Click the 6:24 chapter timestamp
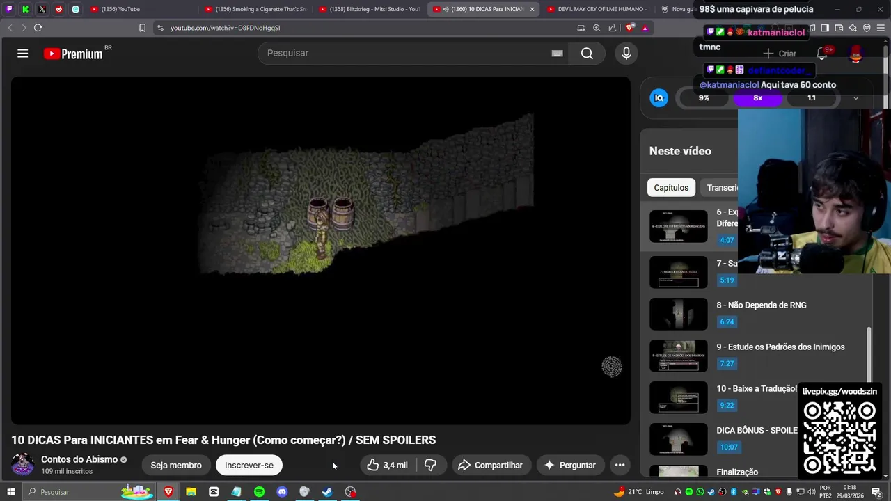Screen dimensions: 891x501 point(727,321)
